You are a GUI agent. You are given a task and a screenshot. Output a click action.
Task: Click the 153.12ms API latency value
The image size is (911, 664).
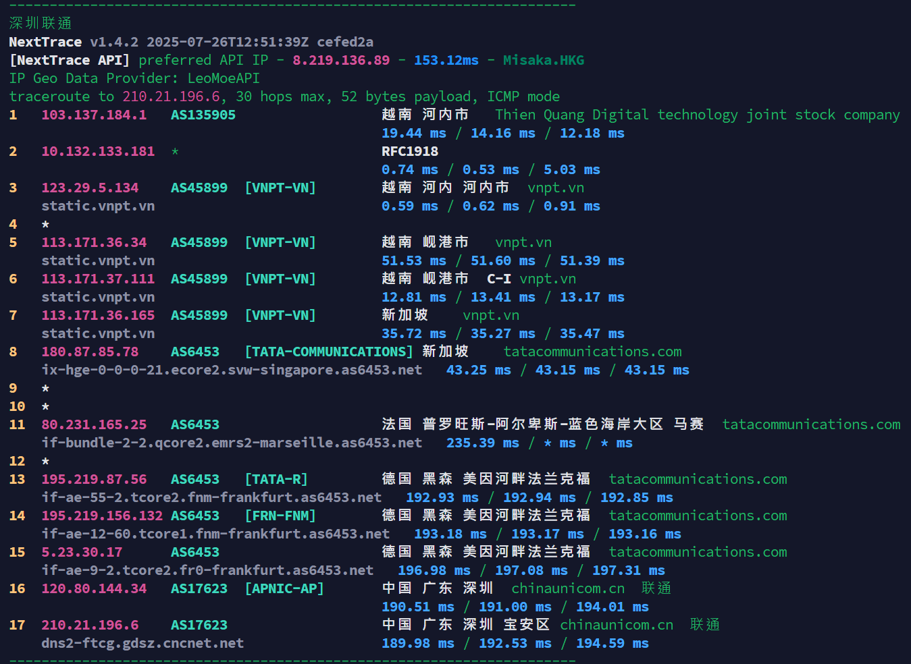click(x=446, y=60)
